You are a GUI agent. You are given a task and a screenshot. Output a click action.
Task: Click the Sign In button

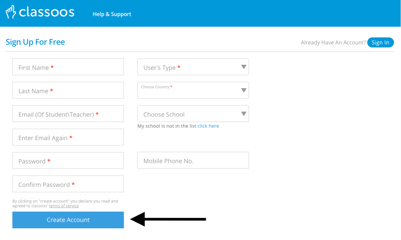coord(380,42)
